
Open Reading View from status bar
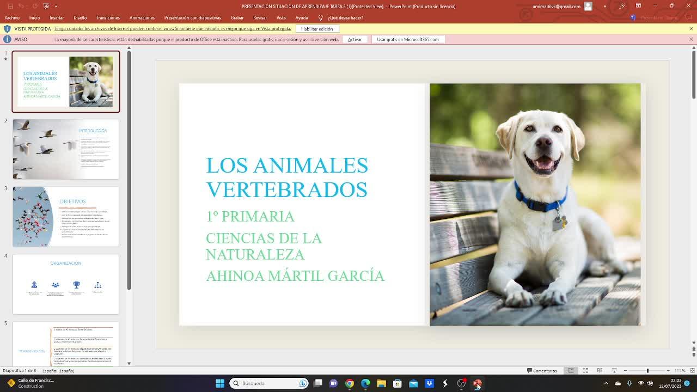click(600, 371)
